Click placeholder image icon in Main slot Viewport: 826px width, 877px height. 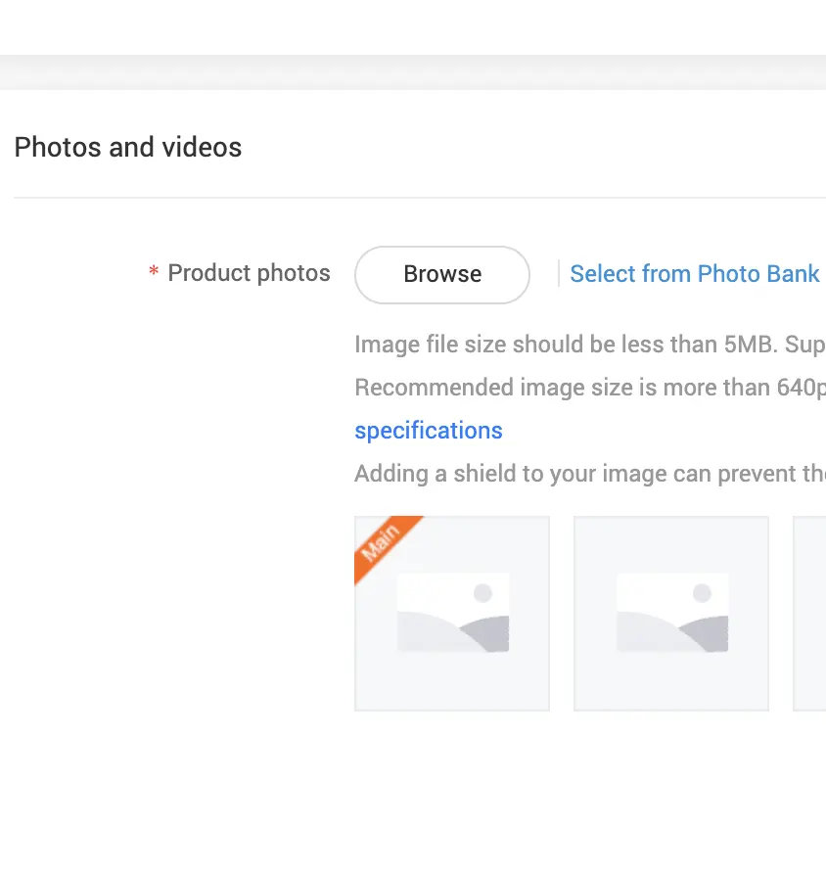click(452, 614)
